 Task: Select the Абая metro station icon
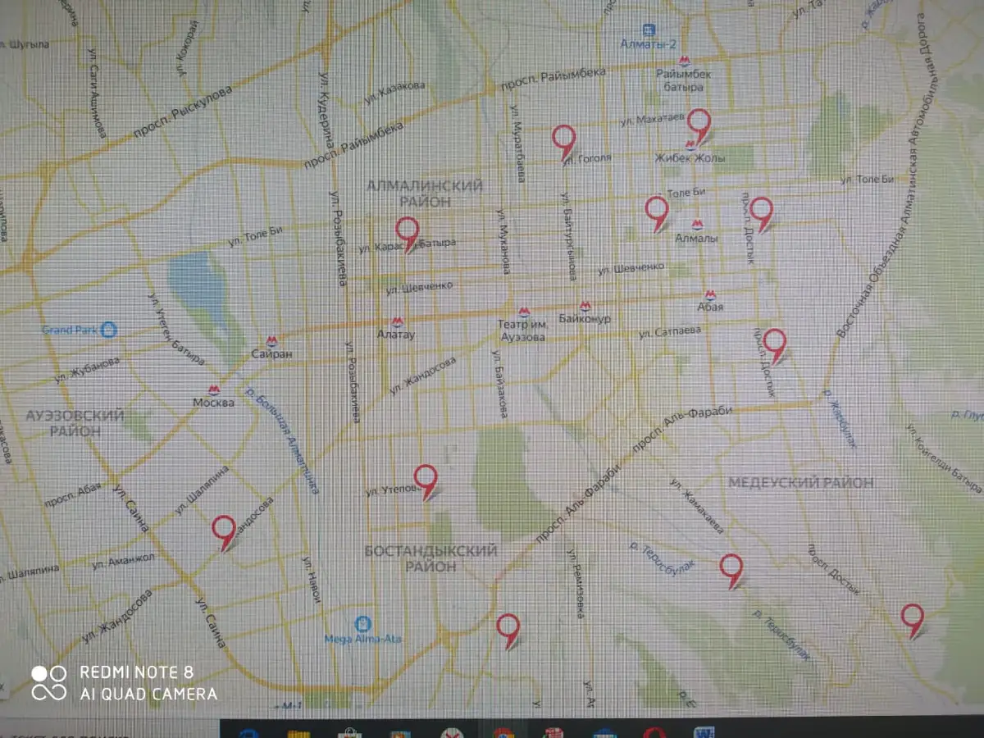pyautogui.click(x=710, y=294)
